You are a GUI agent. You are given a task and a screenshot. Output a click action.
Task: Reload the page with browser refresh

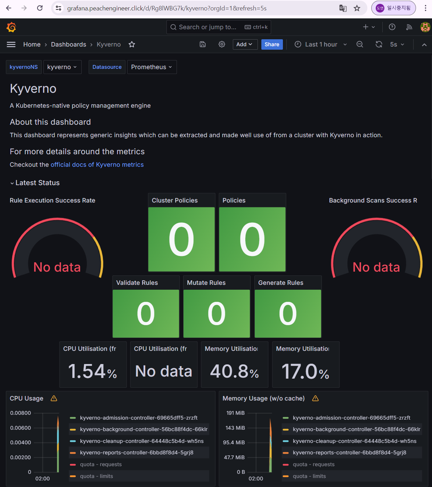tap(40, 8)
